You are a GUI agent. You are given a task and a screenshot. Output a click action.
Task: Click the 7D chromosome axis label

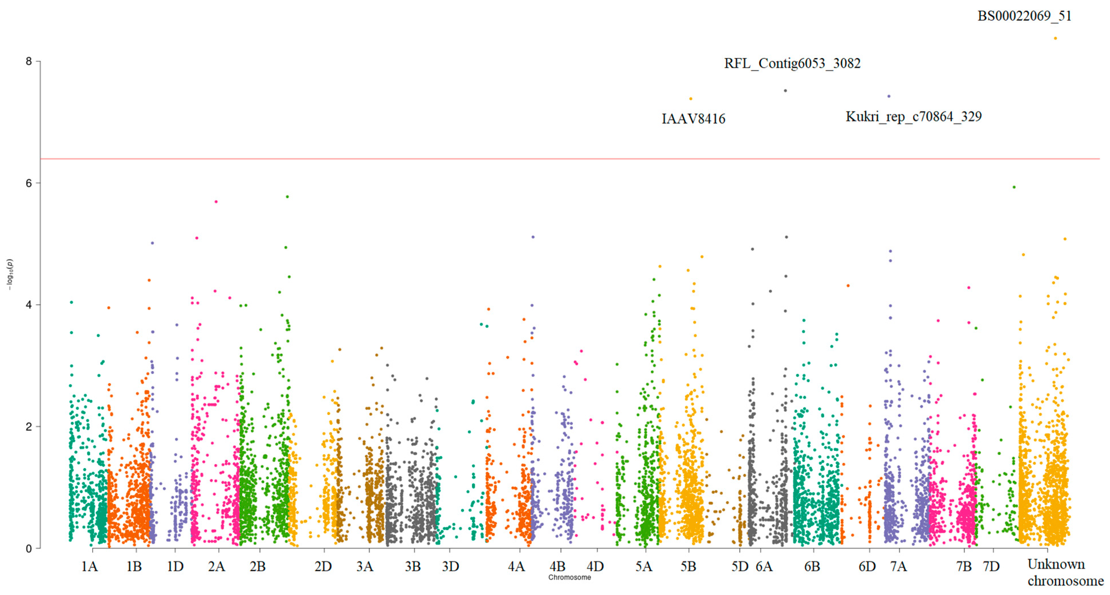[991, 567]
